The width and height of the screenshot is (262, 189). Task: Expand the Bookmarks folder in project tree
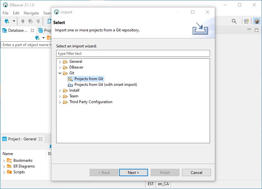[x=4, y=161]
